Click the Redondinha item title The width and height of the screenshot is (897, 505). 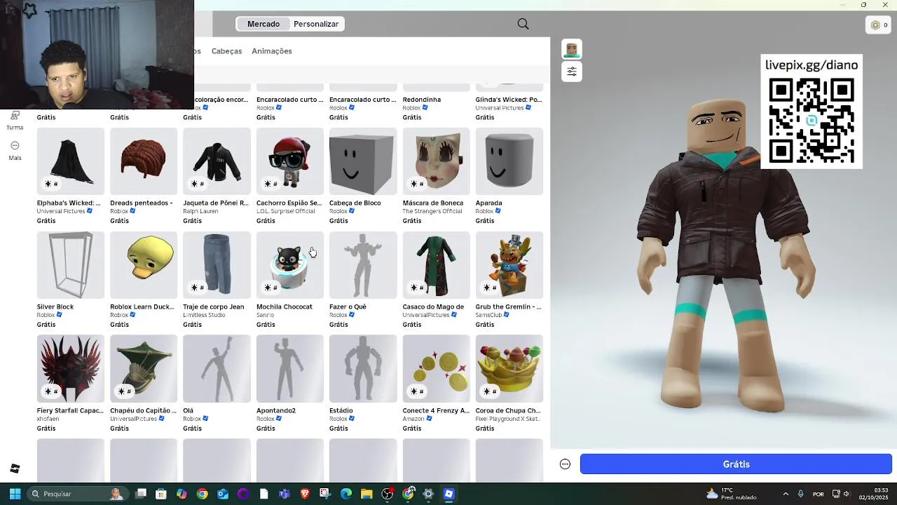(421, 100)
